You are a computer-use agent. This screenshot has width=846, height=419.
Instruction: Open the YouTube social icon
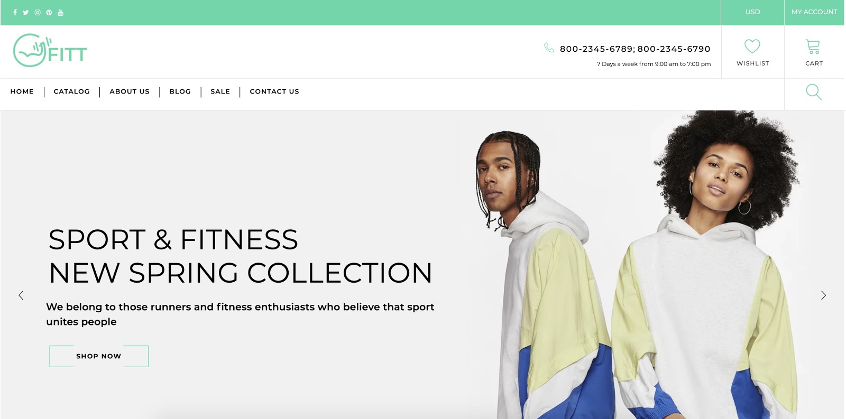click(60, 12)
